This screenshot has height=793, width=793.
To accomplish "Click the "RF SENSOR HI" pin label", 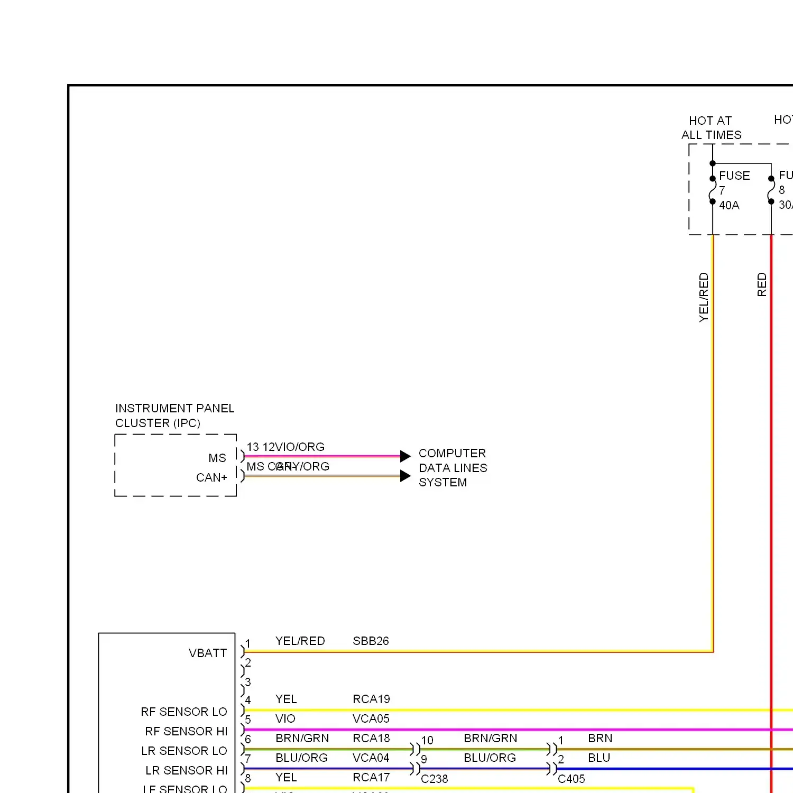I will tap(186, 731).
